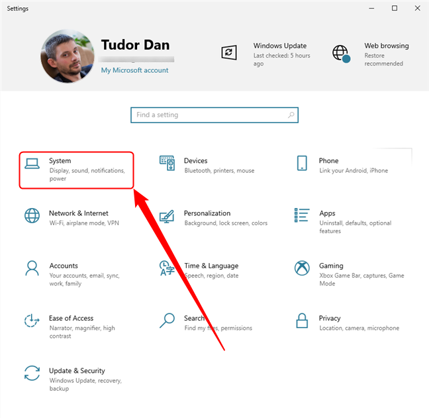Select the Privacy category title

(x=330, y=319)
